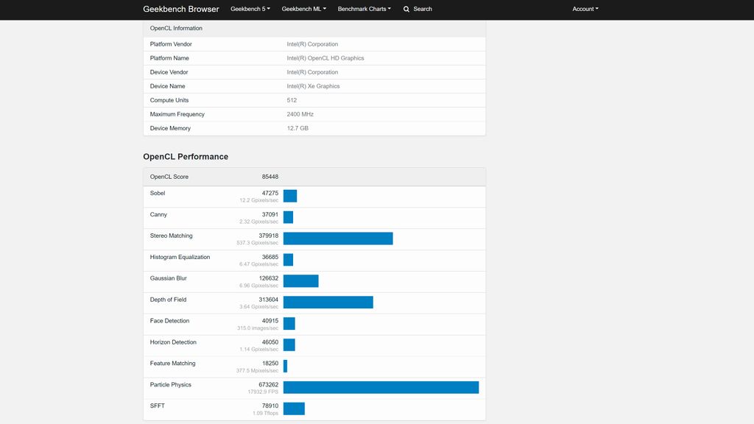Open the Account menu
Screen dimensions: 754x424
(x=585, y=9)
